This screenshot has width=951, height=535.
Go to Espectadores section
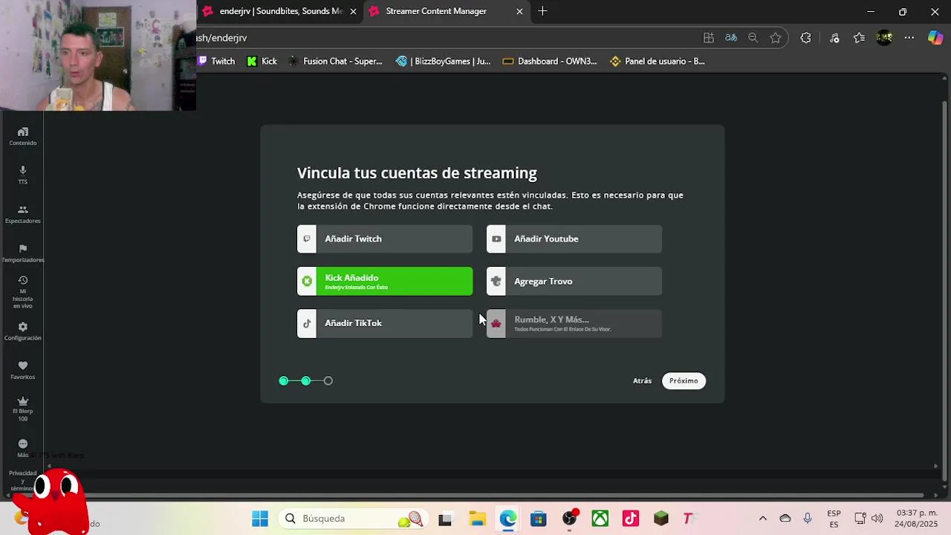point(22,215)
